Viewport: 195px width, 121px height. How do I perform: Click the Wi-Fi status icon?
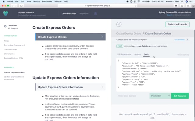(x=139, y=2)
